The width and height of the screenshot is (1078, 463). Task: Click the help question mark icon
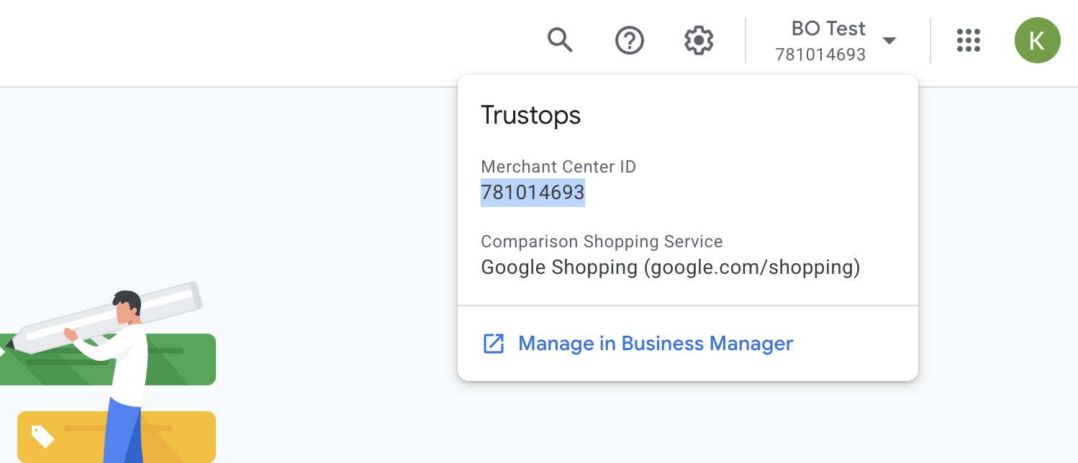click(x=630, y=40)
